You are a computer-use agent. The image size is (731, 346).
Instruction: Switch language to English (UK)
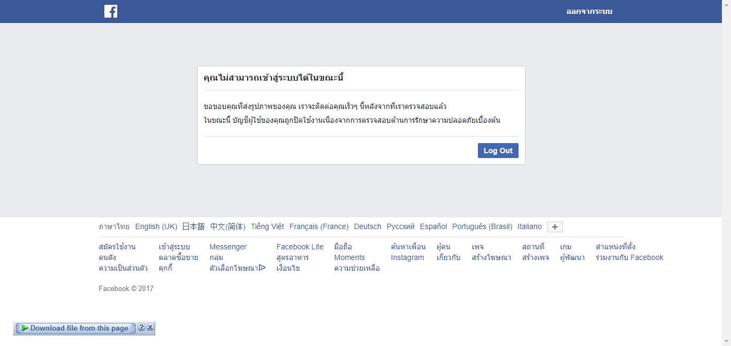click(156, 226)
